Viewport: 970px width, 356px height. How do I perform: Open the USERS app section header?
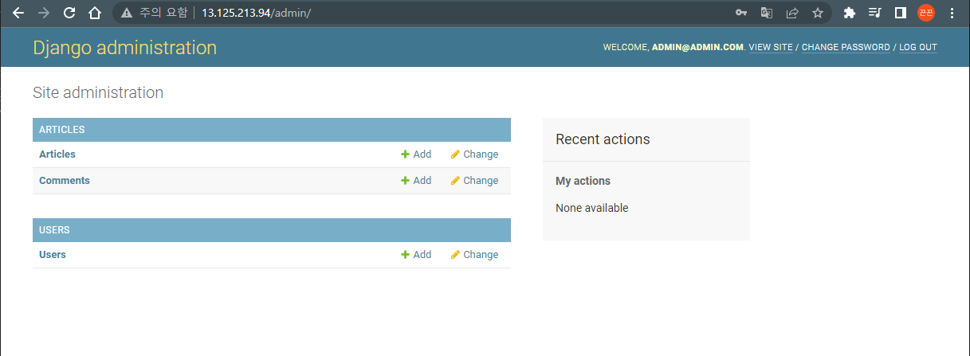click(54, 230)
